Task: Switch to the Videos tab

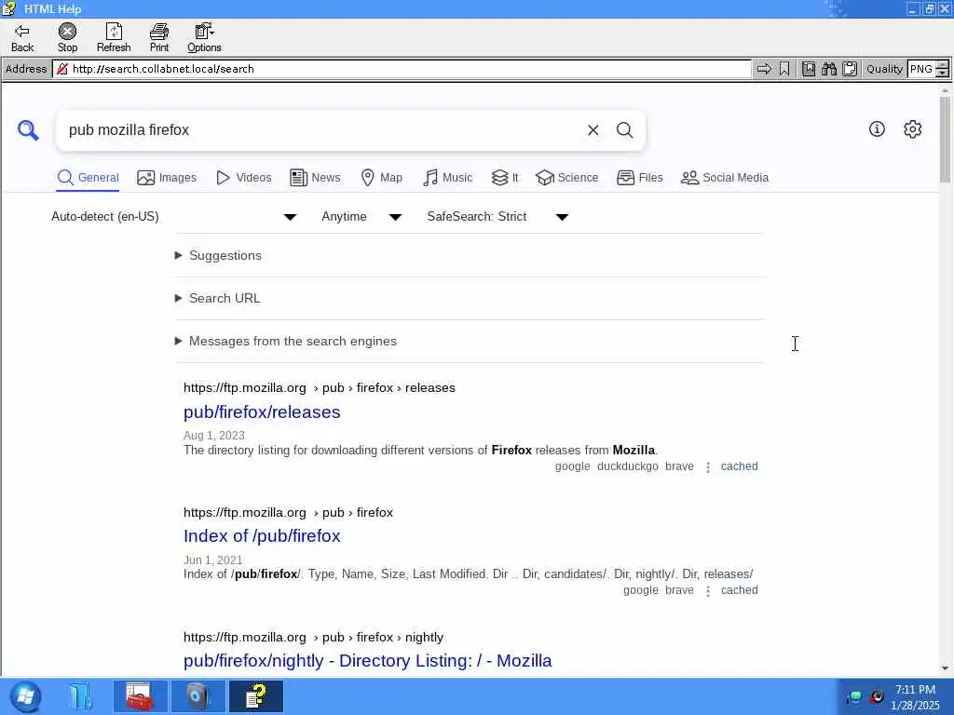Action: (244, 178)
